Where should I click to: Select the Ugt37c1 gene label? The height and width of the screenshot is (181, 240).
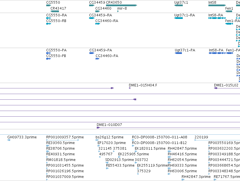tap(181, 3)
